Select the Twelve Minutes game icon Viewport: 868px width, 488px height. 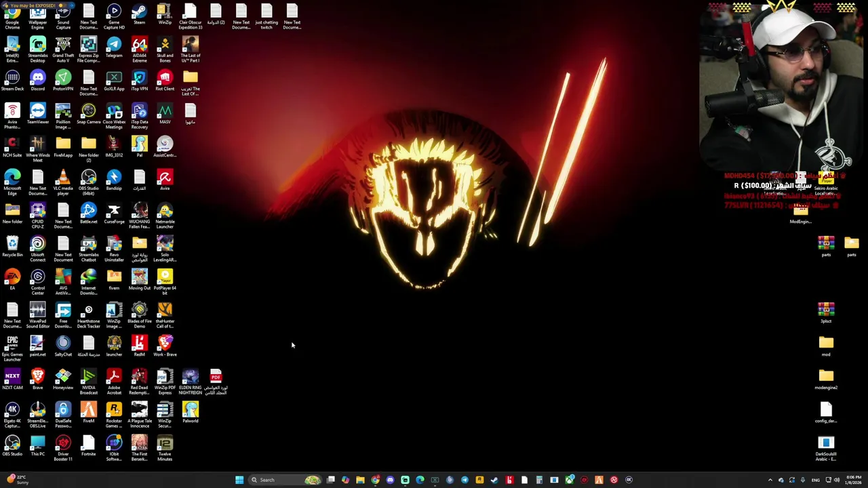click(x=165, y=449)
